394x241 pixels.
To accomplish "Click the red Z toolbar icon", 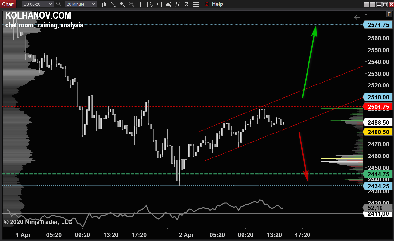I will (207, 4).
